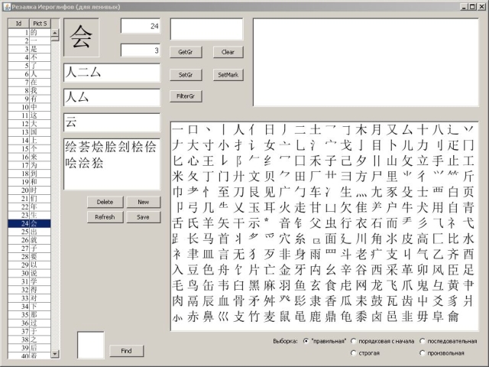Pick radical 马 in the radical grid
The width and height of the screenshot is (489, 367).
point(209,239)
